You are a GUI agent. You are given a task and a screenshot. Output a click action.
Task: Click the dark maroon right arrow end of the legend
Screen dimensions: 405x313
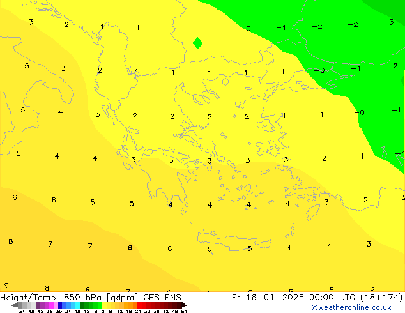(184, 305)
